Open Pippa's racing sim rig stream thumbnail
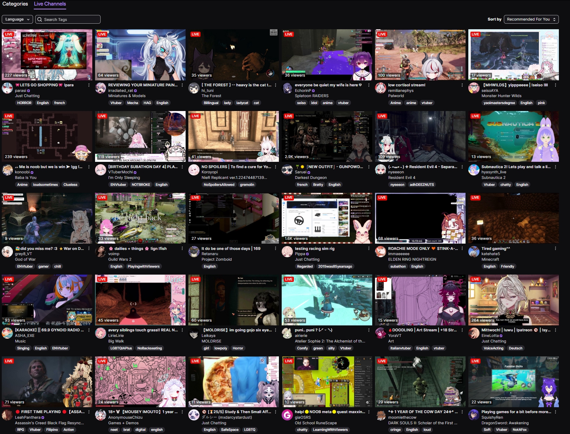The height and width of the screenshot is (434, 570). point(327,218)
